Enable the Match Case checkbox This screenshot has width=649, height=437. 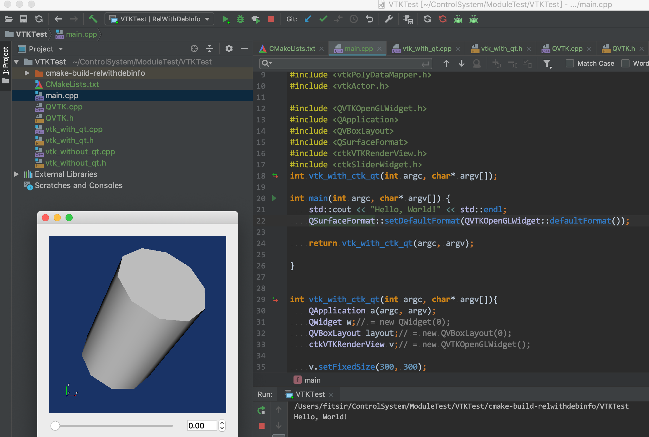click(x=570, y=63)
